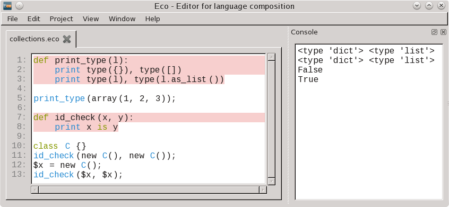Click 'type(l.as_list())' on line 3
This screenshot has width=449, height=207.
(179, 79)
